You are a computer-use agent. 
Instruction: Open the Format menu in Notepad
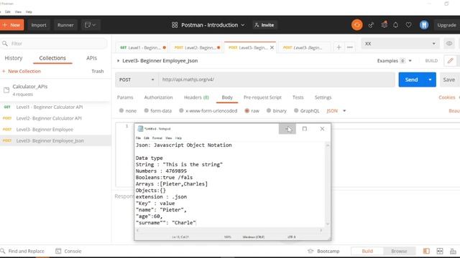[x=157, y=138]
